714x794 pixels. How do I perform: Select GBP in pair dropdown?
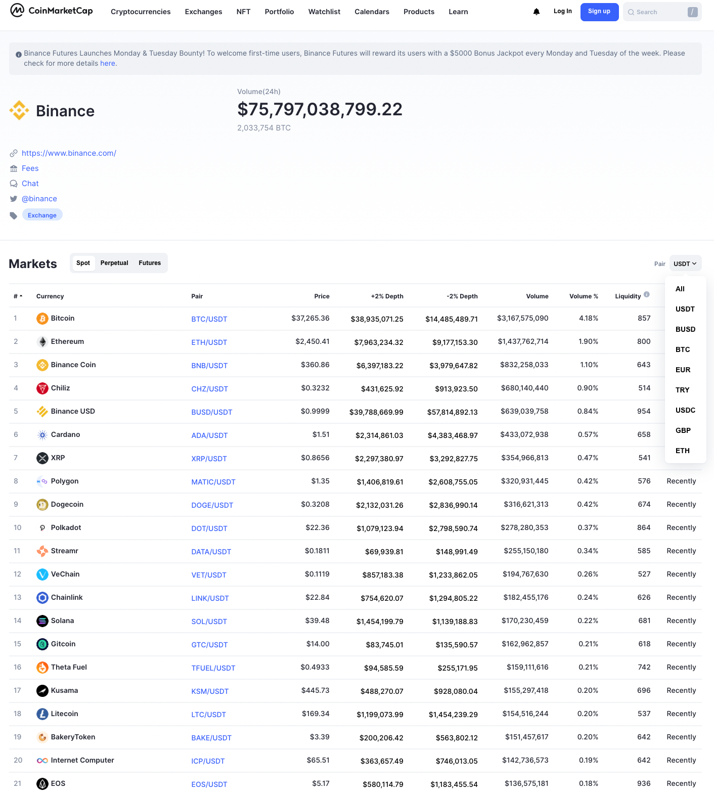[x=683, y=430]
